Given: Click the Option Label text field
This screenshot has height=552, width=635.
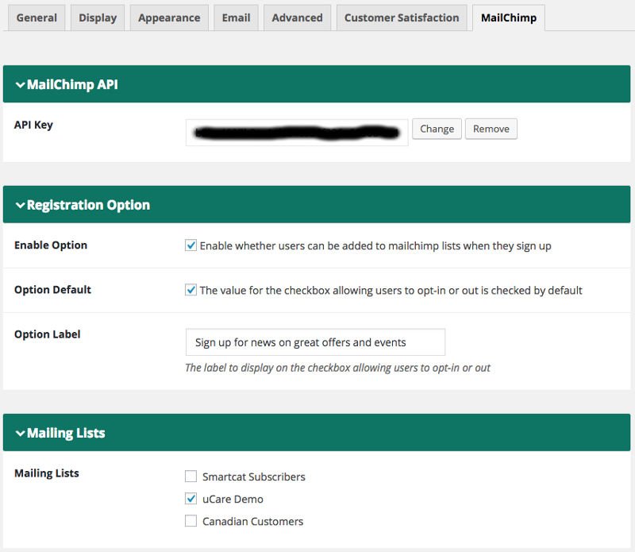Looking at the screenshot, I should (x=315, y=342).
